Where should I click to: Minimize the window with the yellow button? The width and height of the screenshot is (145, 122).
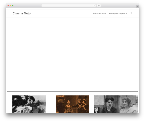coord(10,6)
